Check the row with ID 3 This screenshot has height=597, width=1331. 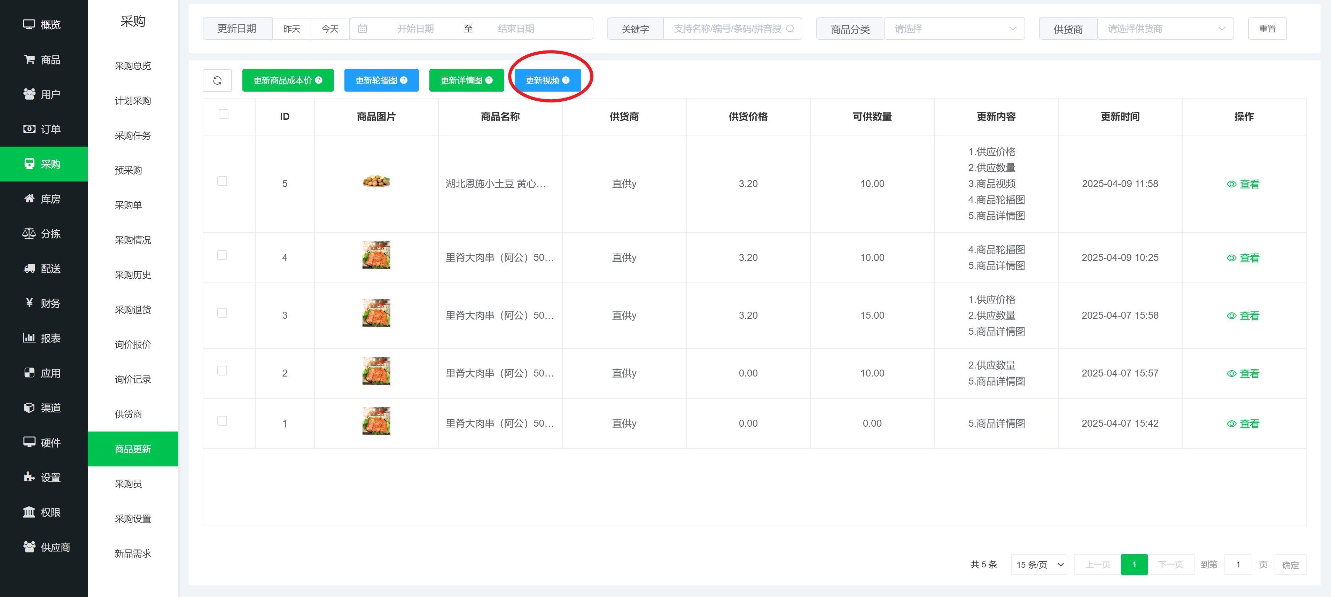click(x=222, y=313)
